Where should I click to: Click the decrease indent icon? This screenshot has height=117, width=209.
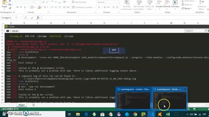65,7
